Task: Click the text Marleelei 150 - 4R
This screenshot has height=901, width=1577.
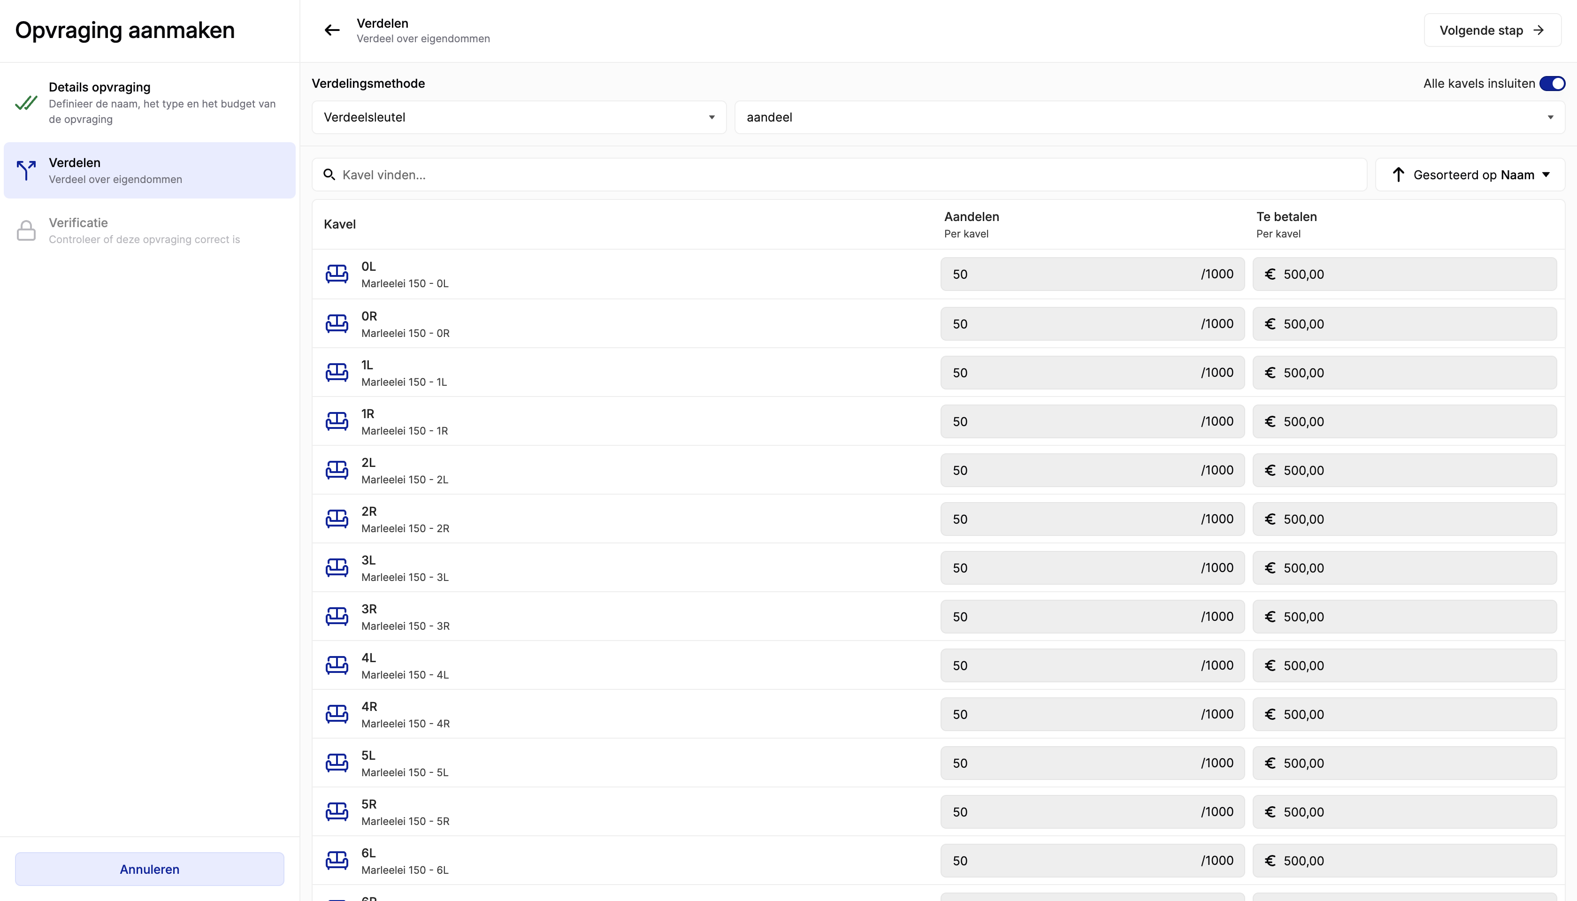Action: (x=406, y=724)
